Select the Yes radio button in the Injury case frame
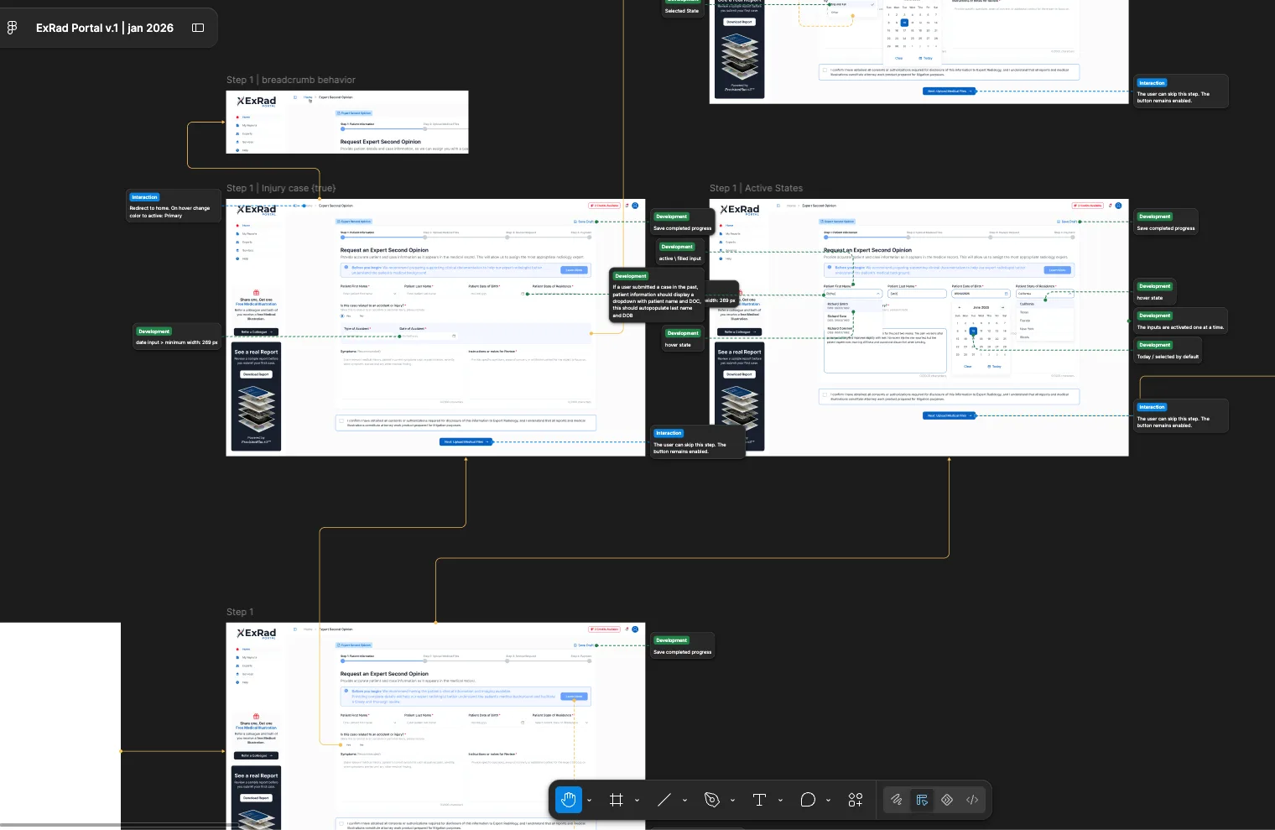Screen dimensions: 1275x830 click(x=342, y=316)
